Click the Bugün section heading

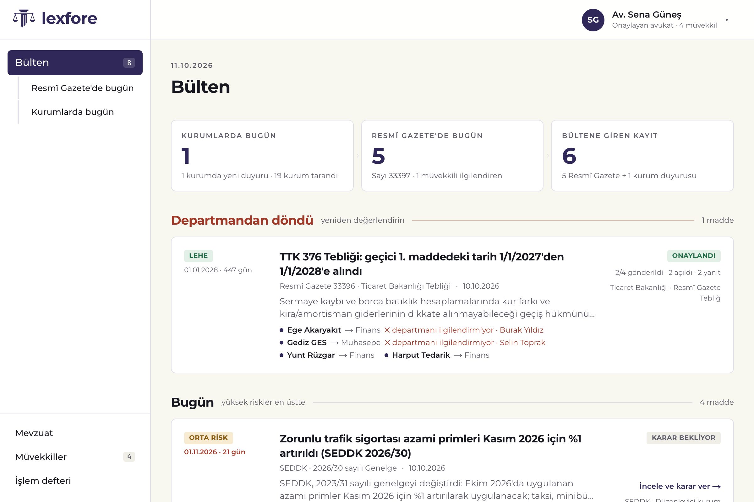click(192, 402)
